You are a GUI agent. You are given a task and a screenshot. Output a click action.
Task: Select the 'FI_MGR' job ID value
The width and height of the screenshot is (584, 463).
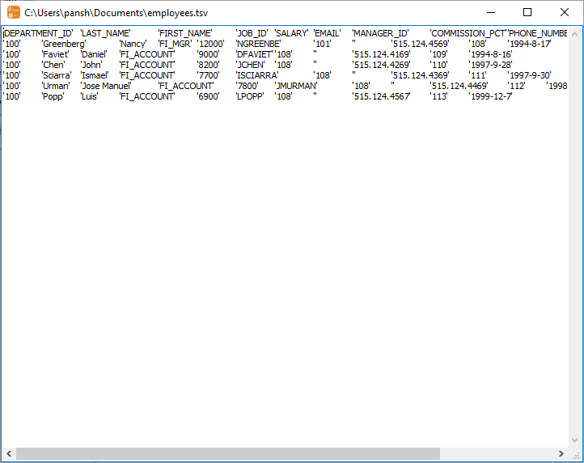pos(175,44)
